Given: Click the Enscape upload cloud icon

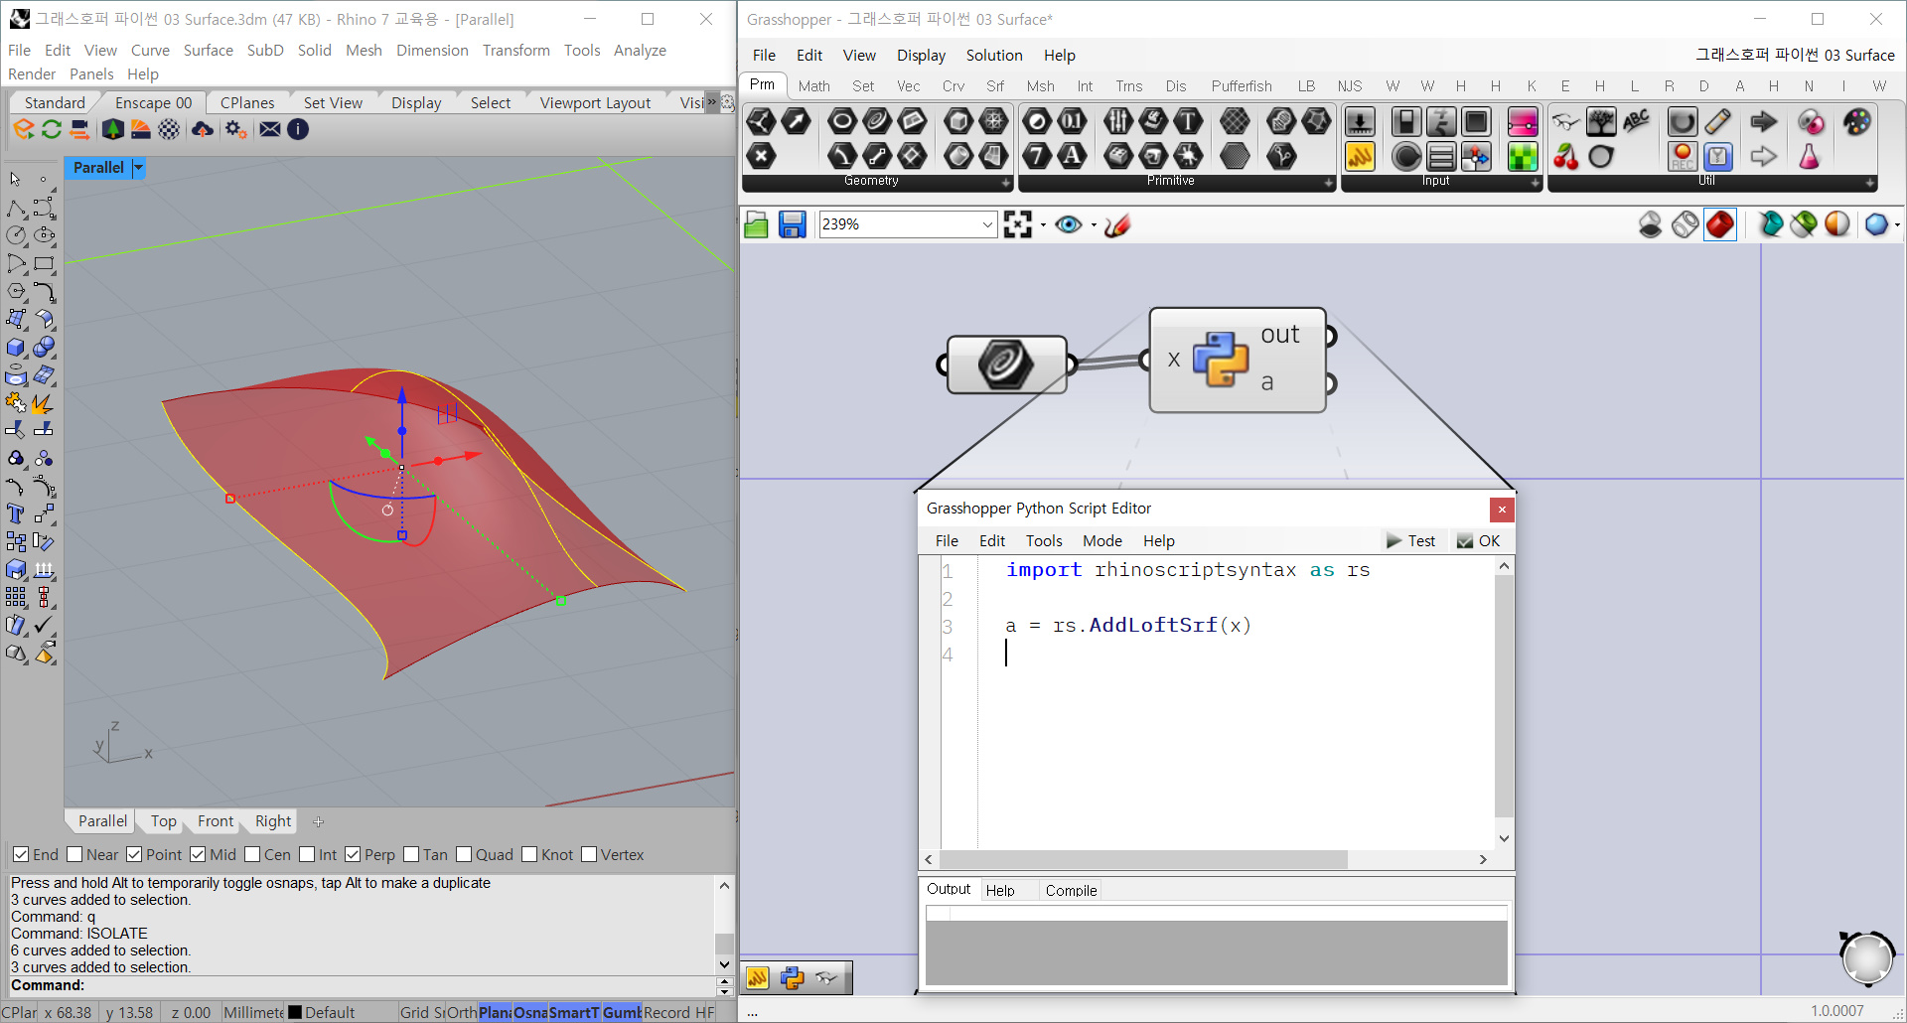Looking at the screenshot, I should 203,129.
